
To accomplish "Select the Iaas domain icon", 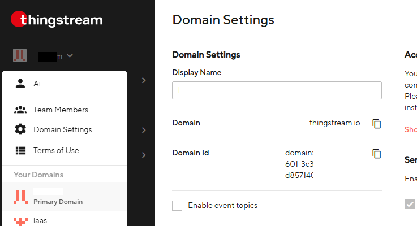I will click(x=20, y=221).
